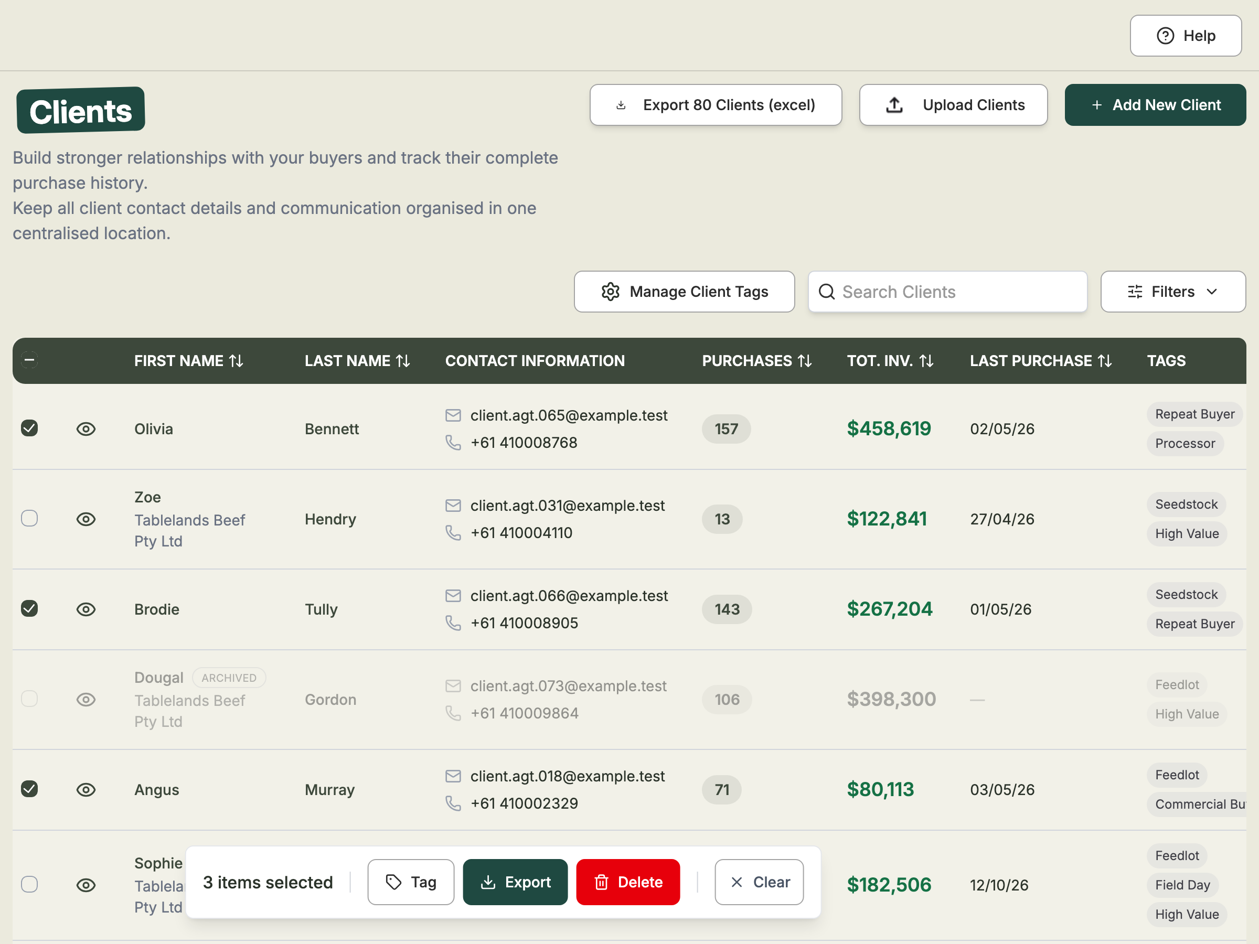
Task: Click phone icon beside +61 410004110
Action: (453, 533)
